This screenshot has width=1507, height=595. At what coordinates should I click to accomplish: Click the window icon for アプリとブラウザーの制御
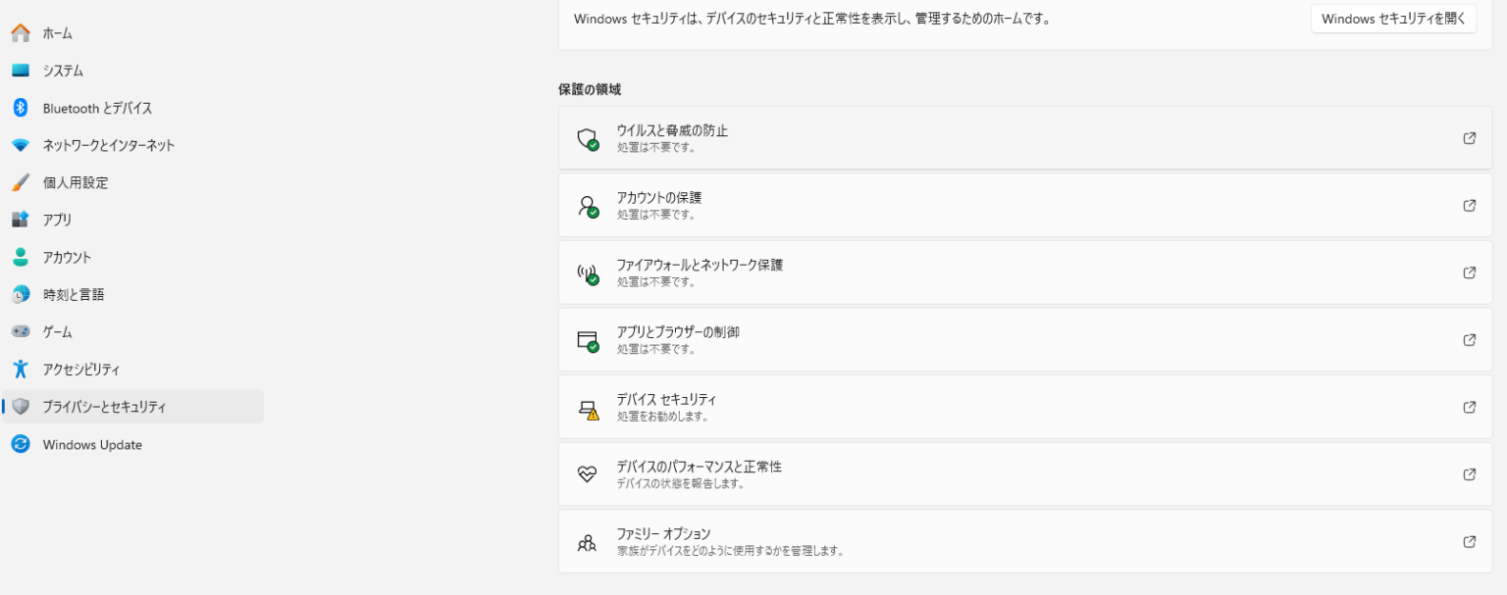(x=587, y=340)
